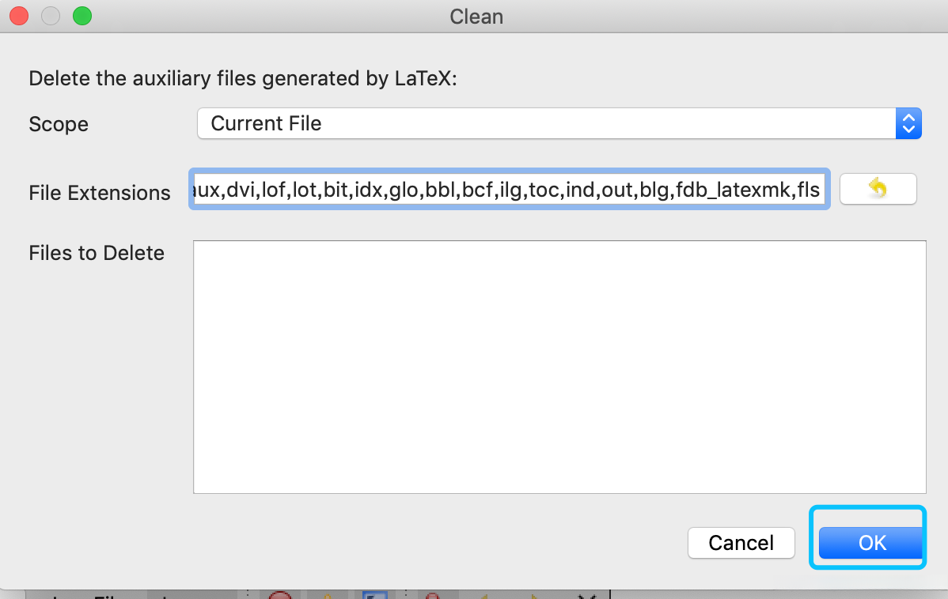948x599 pixels.
Task: Confirm the clean with the OK button
Action: coord(871,543)
